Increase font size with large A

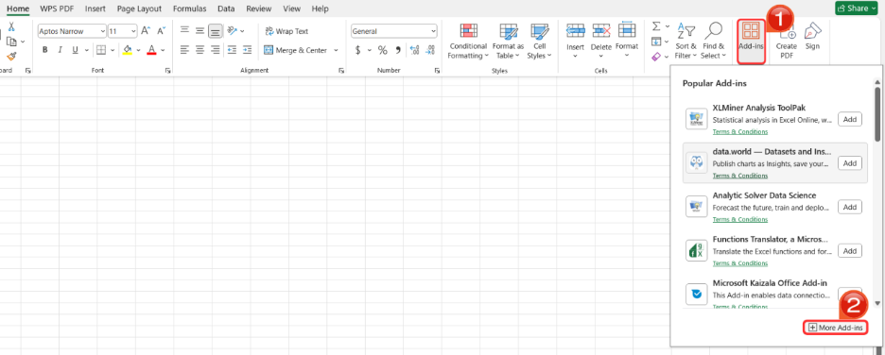(x=145, y=31)
